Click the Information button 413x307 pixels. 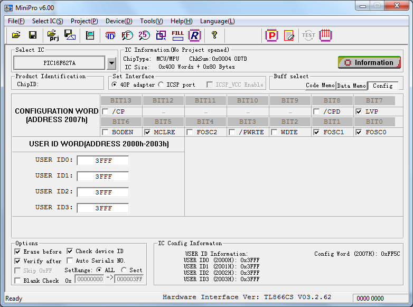[x=369, y=62]
